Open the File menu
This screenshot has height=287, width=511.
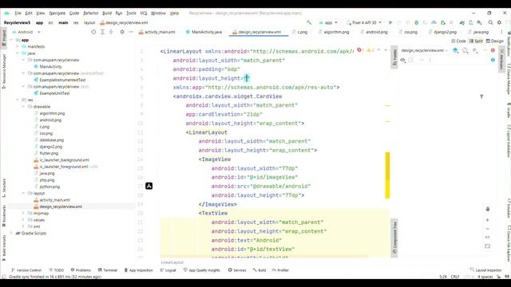[x=18, y=13]
